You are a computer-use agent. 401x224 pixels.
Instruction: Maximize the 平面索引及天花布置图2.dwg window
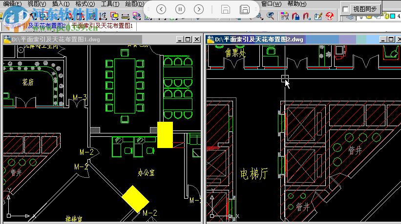tap(391, 39)
